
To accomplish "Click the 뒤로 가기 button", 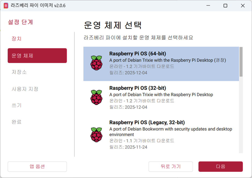I will (171, 166).
